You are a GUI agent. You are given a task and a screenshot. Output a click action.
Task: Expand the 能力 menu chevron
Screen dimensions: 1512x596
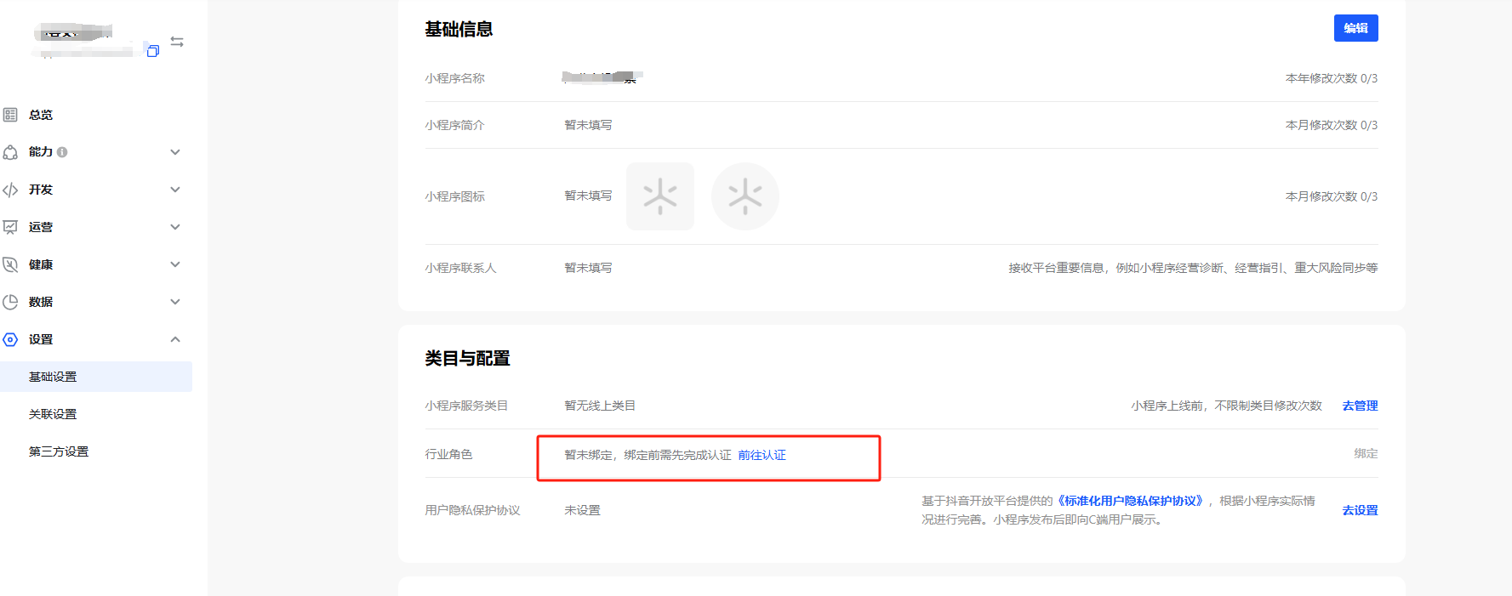click(175, 152)
